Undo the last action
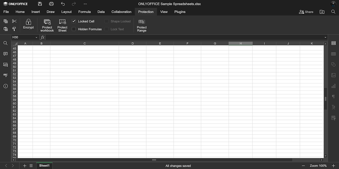 tap(63, 4)
